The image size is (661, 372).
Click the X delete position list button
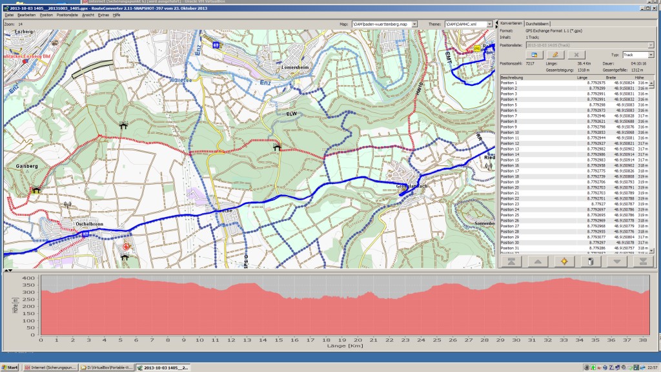(x=575, y=55)
